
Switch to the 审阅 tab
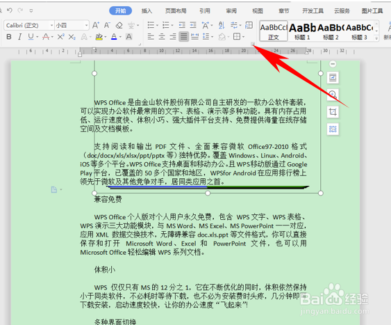pyautogui.click(x=231, y=10)
